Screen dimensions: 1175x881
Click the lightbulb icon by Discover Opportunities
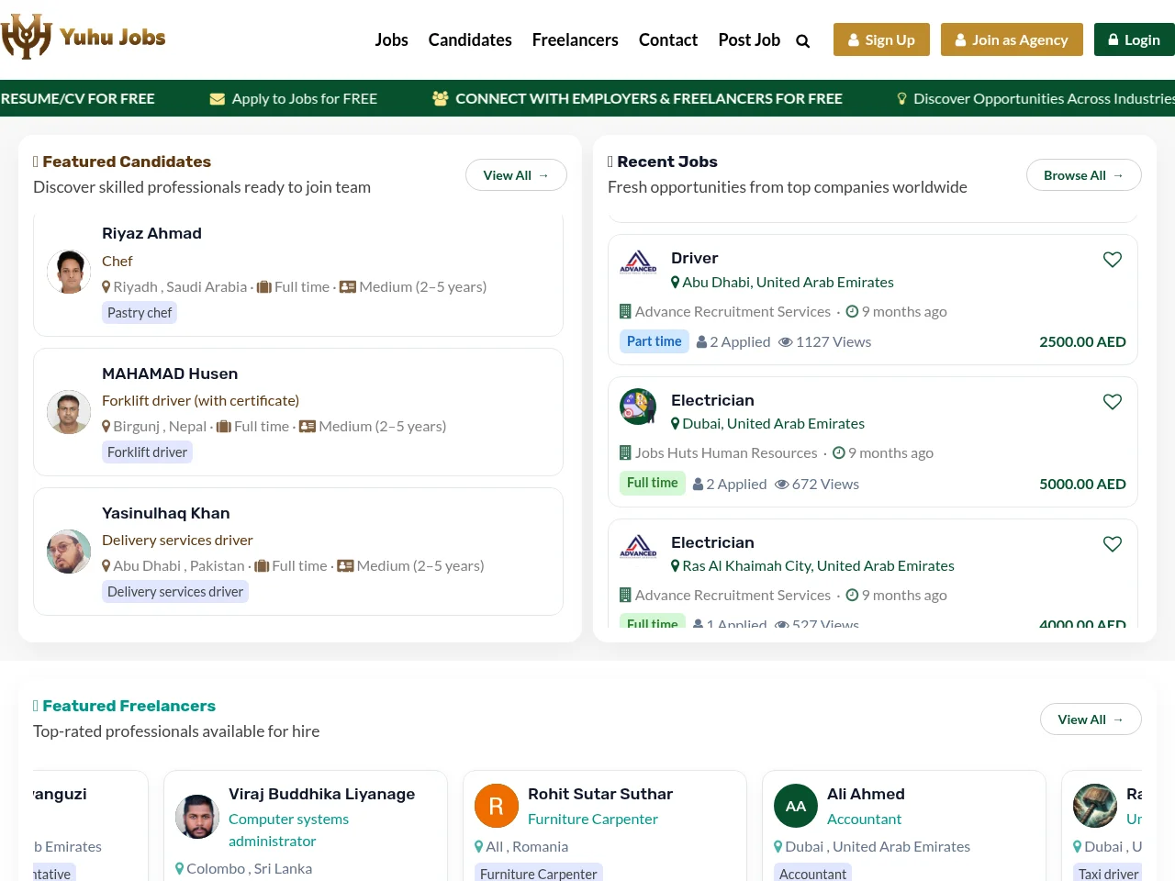(901, 99)
